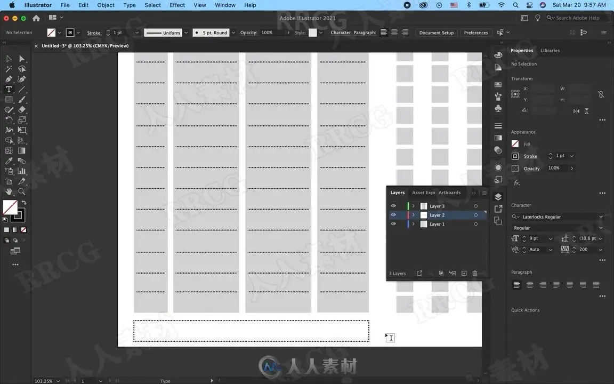Viewport: 614px width, 384px height.
Task: Delete selection with Layers trash icon
Action: (474, 273)
